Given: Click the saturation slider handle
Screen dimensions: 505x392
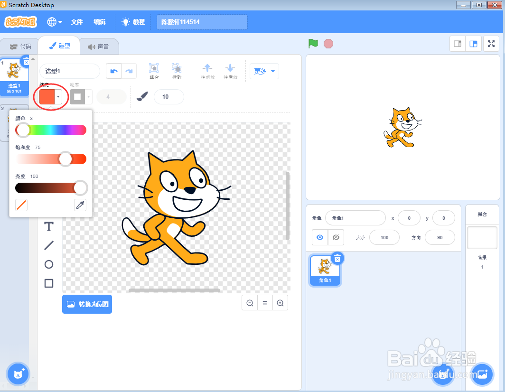Looking at the screenshot, I should tap(65, 159).
